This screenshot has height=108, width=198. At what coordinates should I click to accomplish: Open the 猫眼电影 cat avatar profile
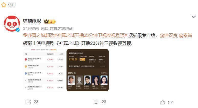click(x=12, y=24)
